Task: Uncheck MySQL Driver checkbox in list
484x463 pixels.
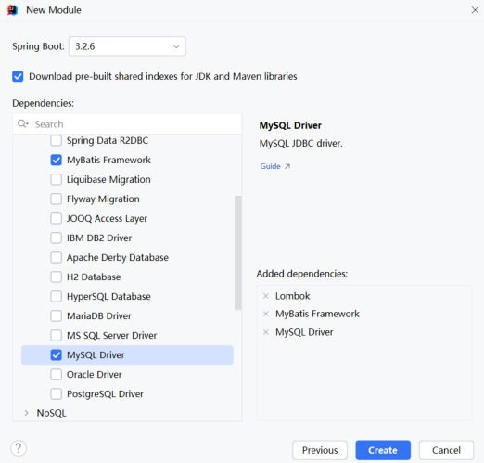Action: tap(56, 354)
